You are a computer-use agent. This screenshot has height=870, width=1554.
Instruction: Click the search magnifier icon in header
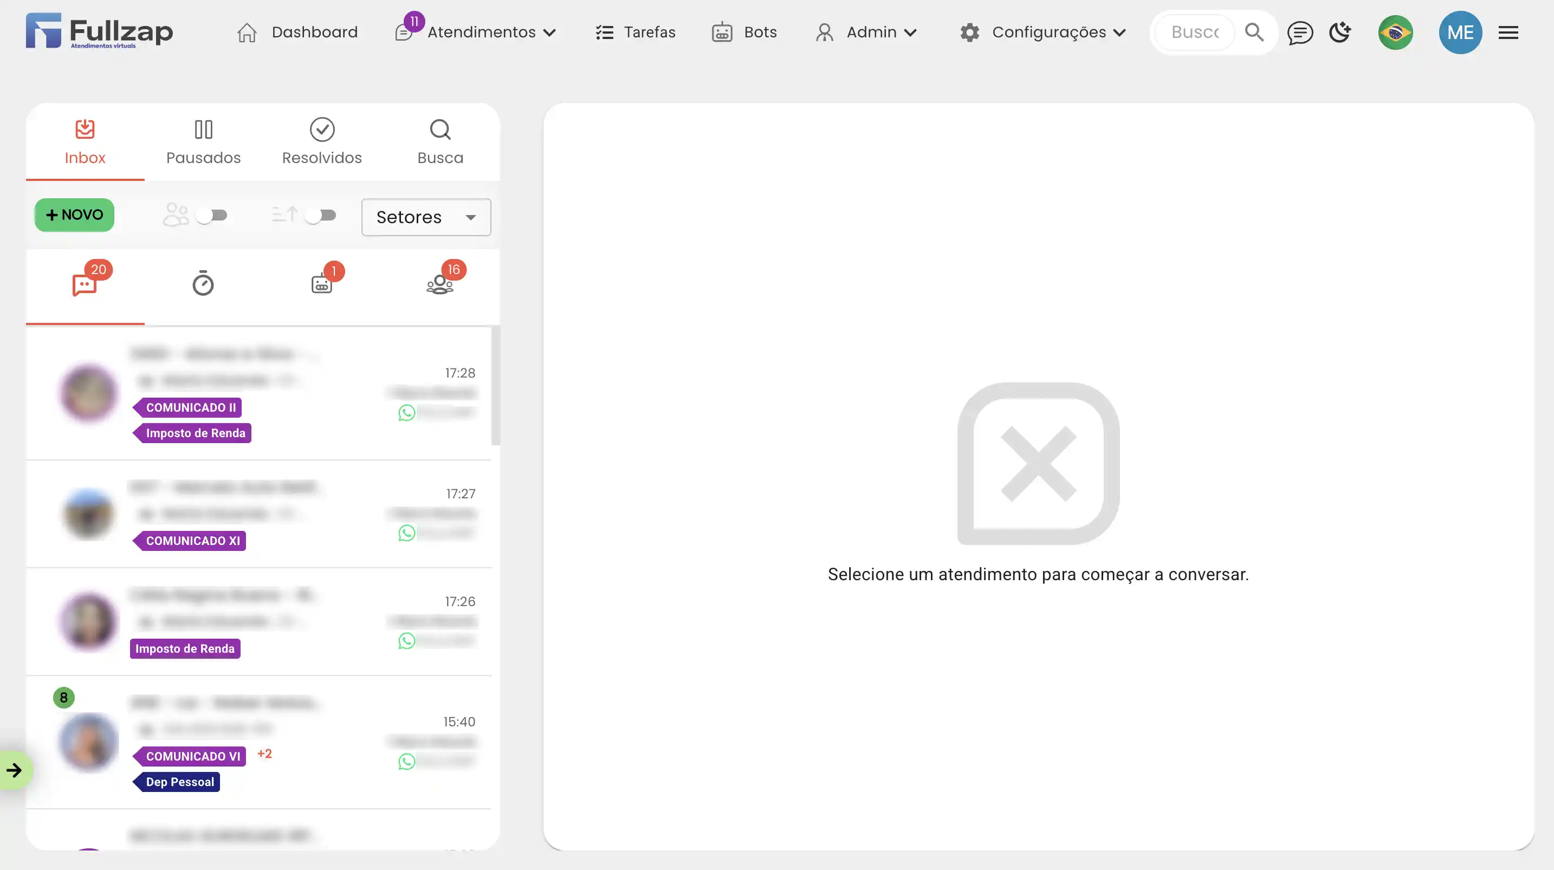click(x=1254, y=33)
